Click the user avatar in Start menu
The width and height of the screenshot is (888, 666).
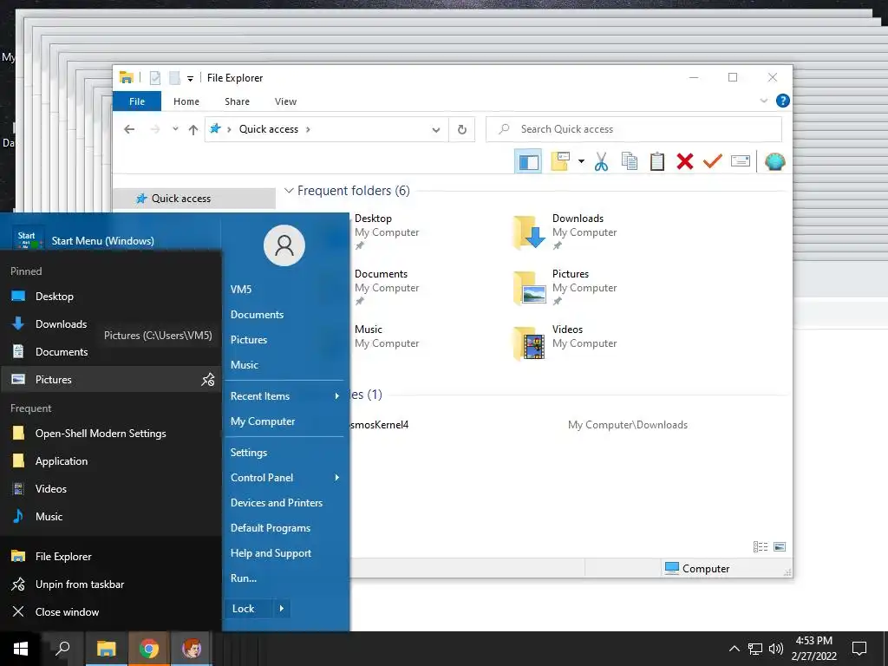(x=284, y=245)
